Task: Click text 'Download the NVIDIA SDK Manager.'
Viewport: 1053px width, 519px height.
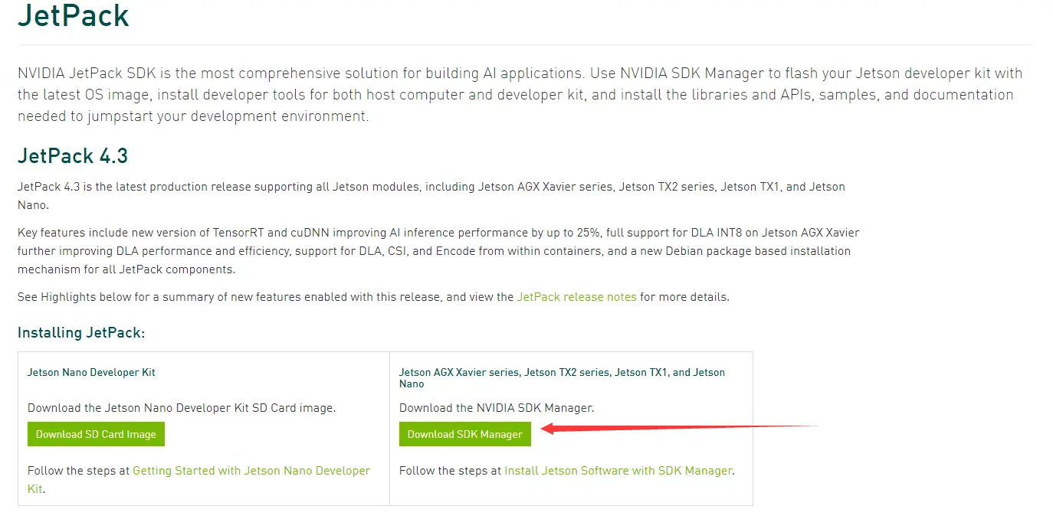Action: coord(497,408)
